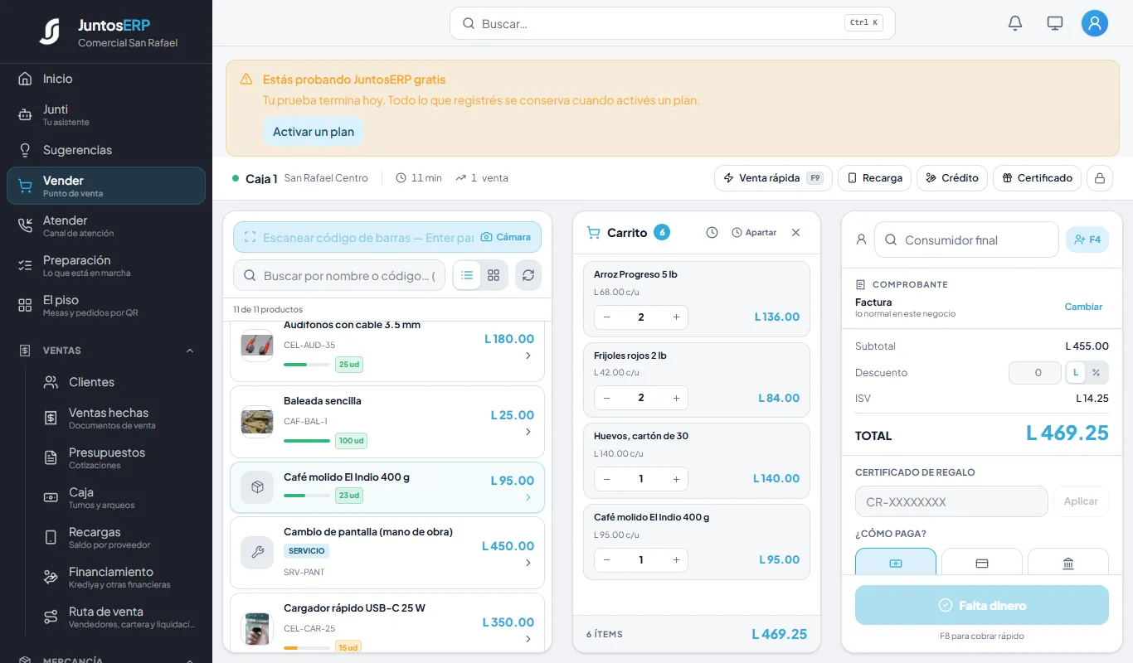Open Audífonos con cable product chevron
The image size is (1133, 663).
(x=528, y=356)
